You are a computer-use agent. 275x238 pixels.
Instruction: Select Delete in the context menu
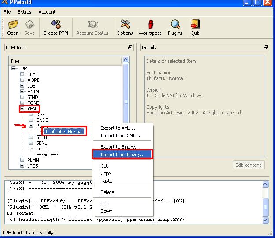coord(122,192)
